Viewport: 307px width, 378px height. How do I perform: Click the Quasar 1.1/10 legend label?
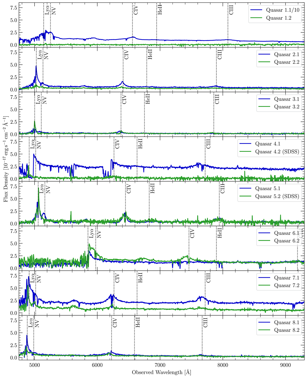tap(282, 10)
